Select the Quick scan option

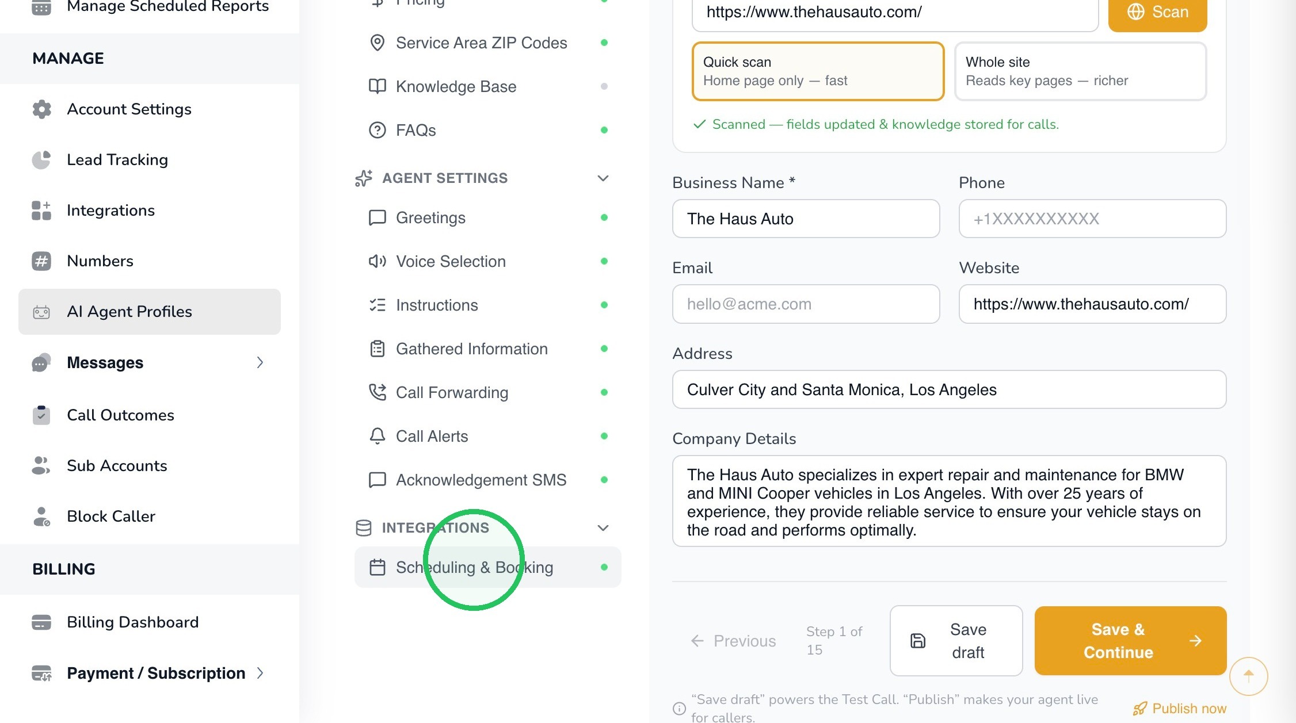pyautogui.click(x=818, y=71)
